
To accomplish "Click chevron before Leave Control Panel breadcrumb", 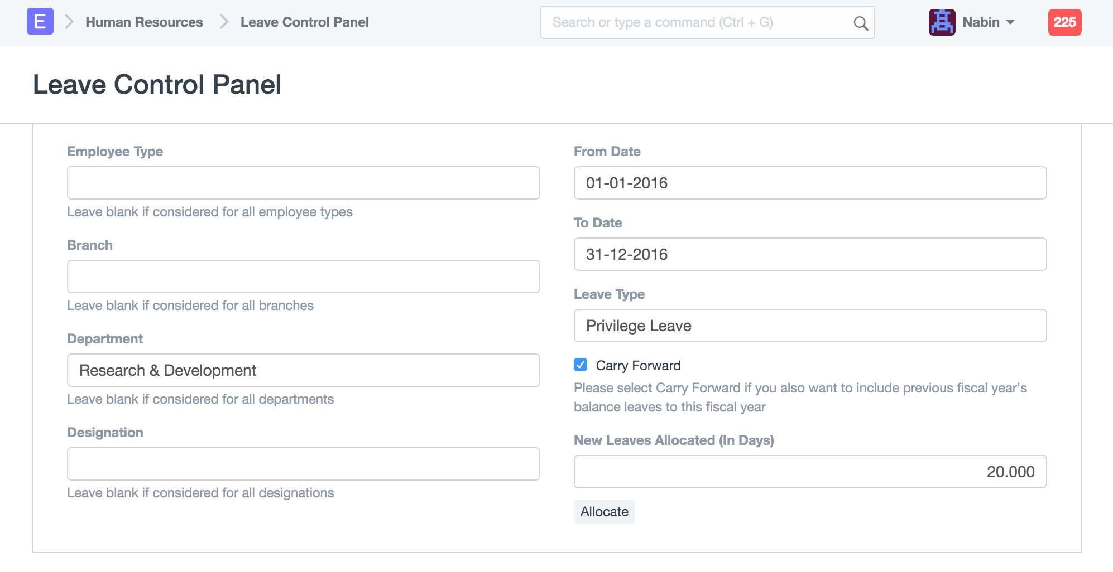I will coord(224,22).
